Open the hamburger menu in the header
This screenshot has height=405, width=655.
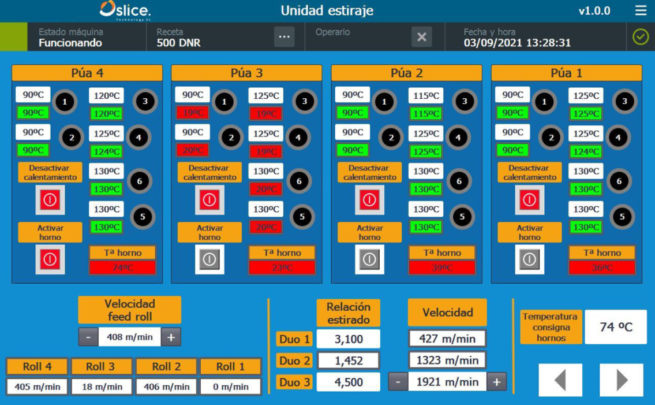[641, 11]
